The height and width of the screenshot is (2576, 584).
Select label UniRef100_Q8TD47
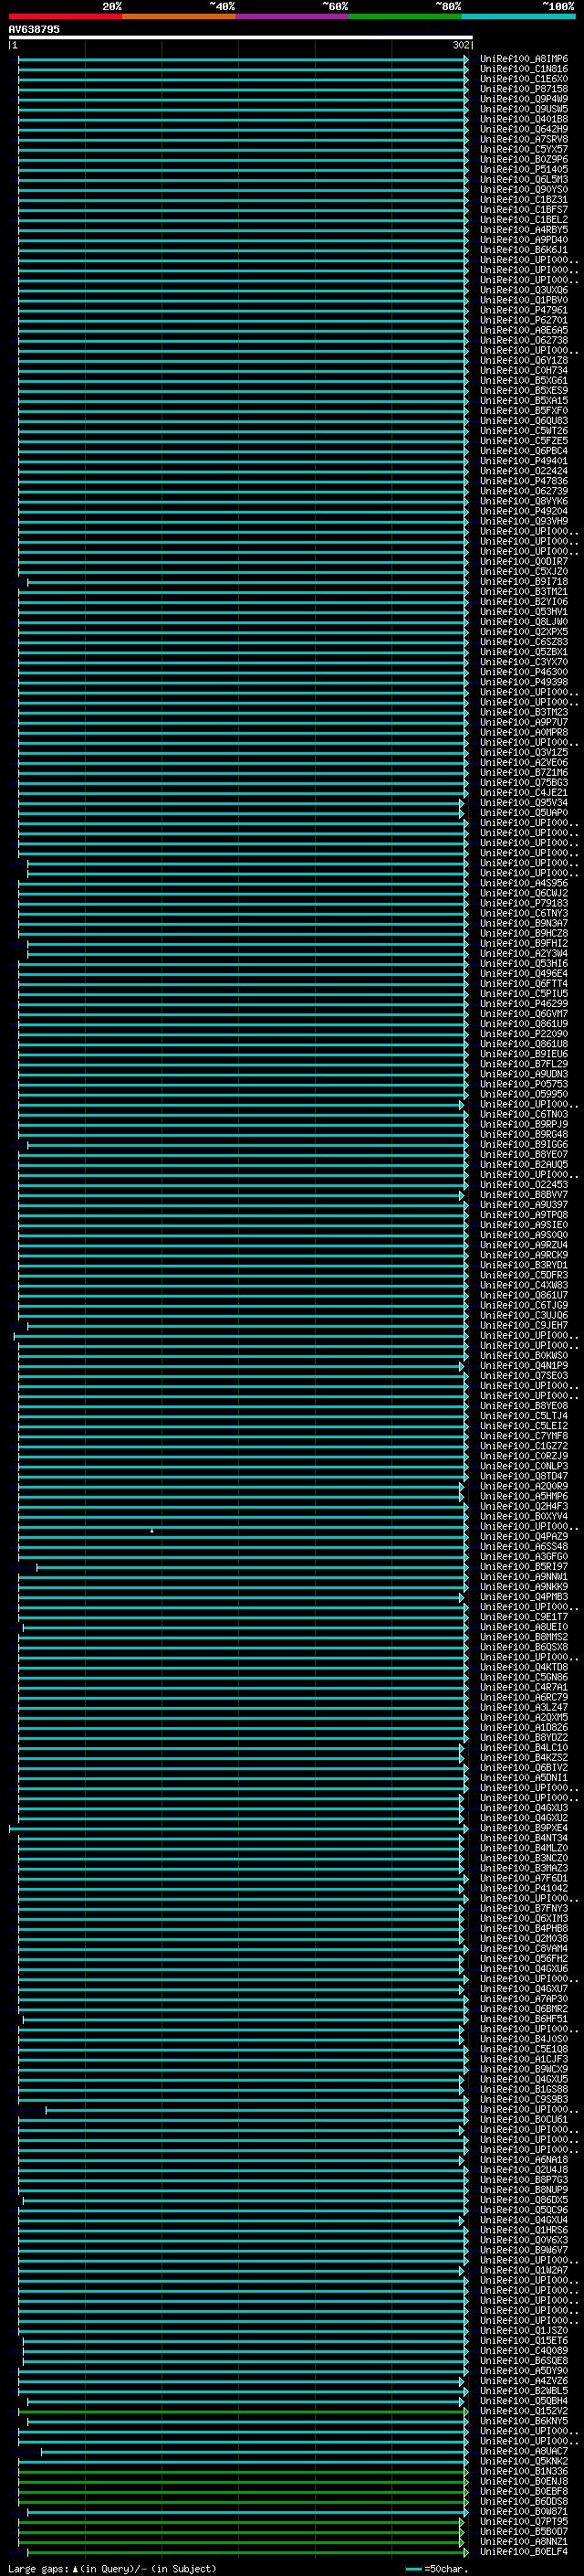[x=524, y=1476]
